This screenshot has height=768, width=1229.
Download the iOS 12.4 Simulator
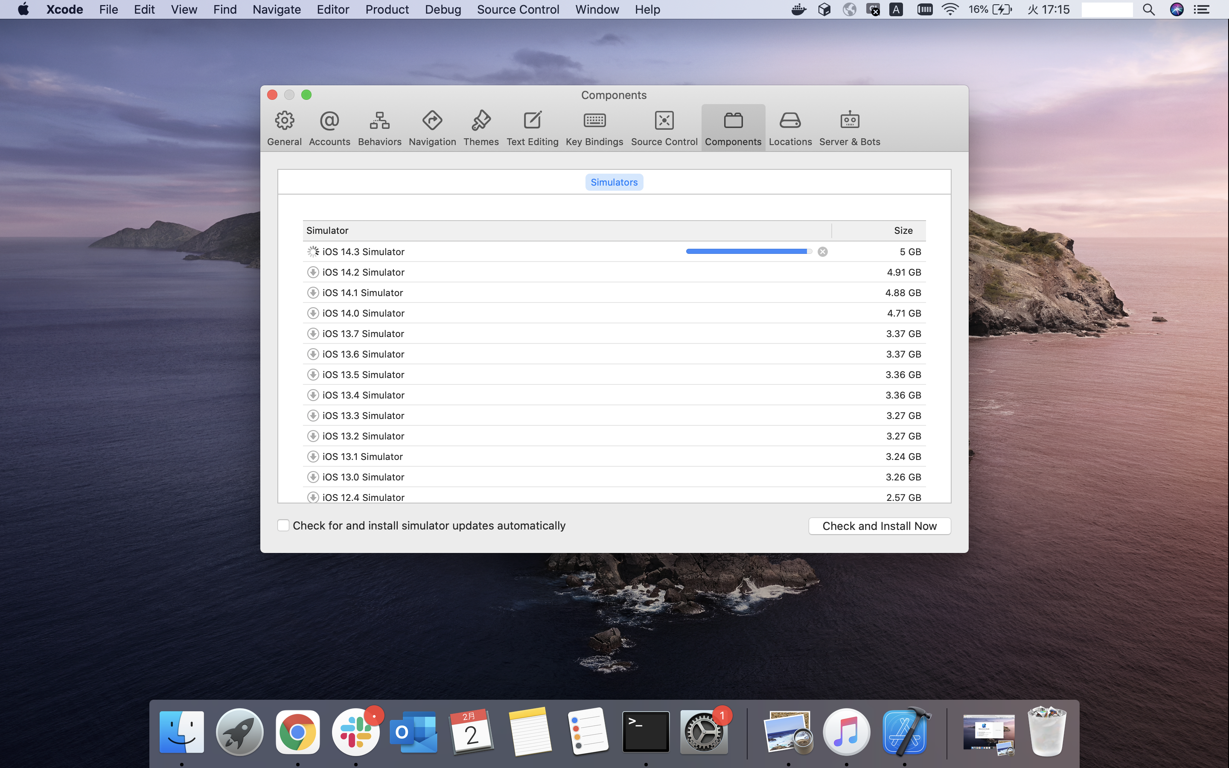[x=313, y=497]
